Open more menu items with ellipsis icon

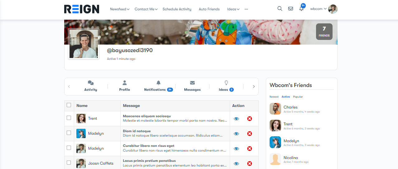pyautogui.click(x=246, y=9)
